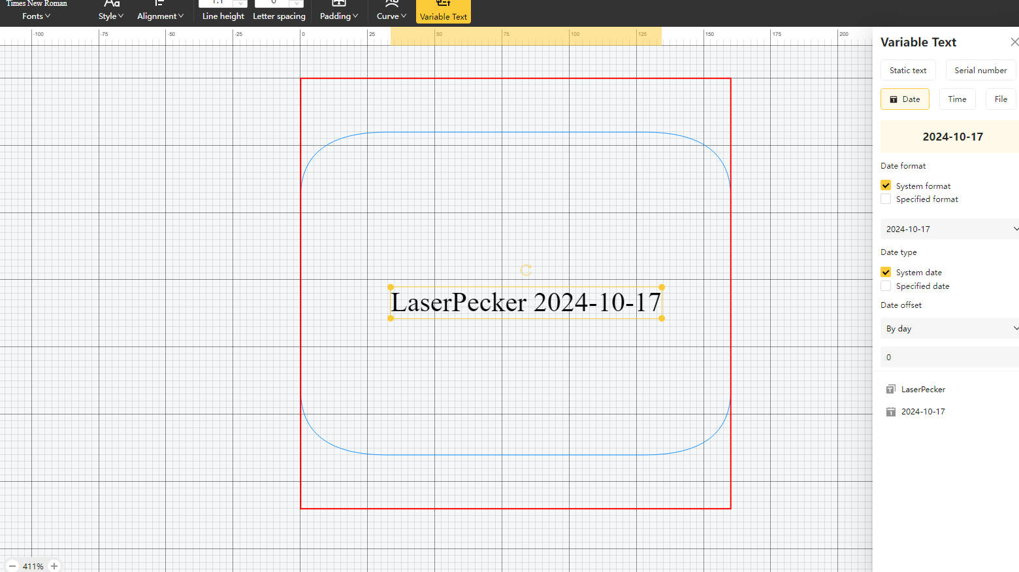This screenshot has width=1019, height=572.
Task: Click the date offset value field
Action: coord(950,357)
